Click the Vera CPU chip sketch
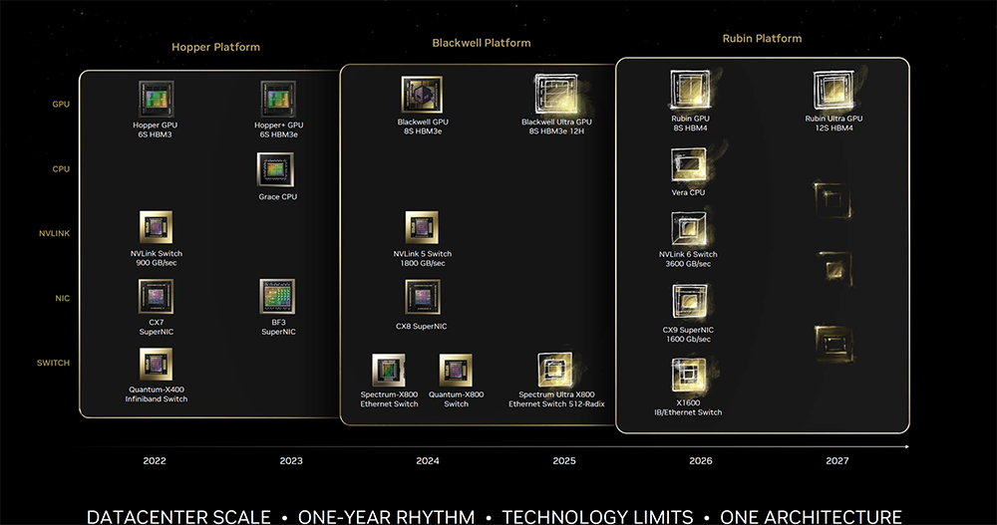The image size is (997, 525). tap(689, 165)
